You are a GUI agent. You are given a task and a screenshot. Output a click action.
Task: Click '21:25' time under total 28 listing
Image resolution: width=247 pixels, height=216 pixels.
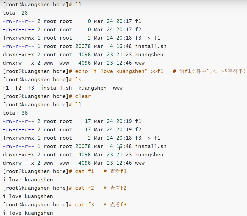pos(124,55)
